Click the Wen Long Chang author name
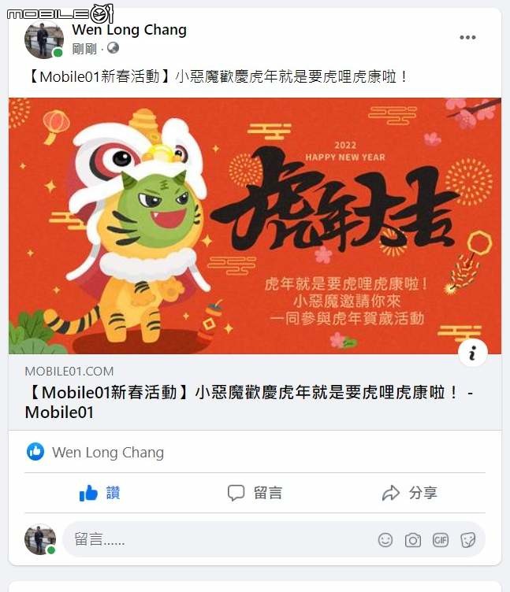This screenshot has width=510, height=592. [129, 29]
